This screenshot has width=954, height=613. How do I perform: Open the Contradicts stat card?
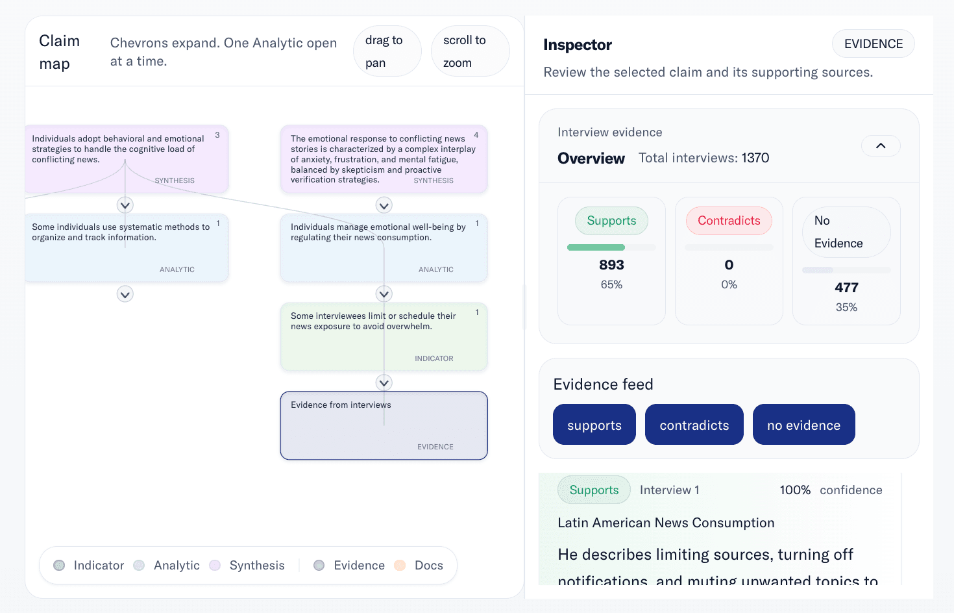tap(729, 260)
